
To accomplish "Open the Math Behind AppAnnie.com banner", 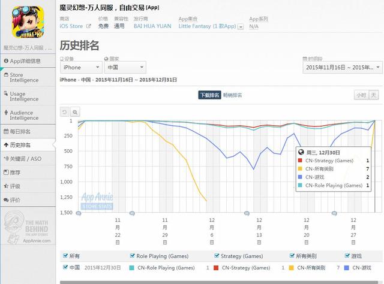I will click(28, 228).
